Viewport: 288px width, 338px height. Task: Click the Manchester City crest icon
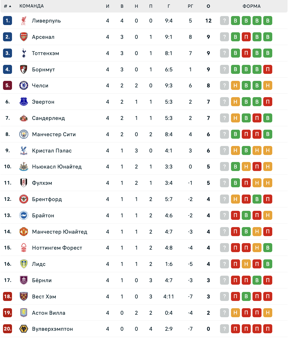23,134
